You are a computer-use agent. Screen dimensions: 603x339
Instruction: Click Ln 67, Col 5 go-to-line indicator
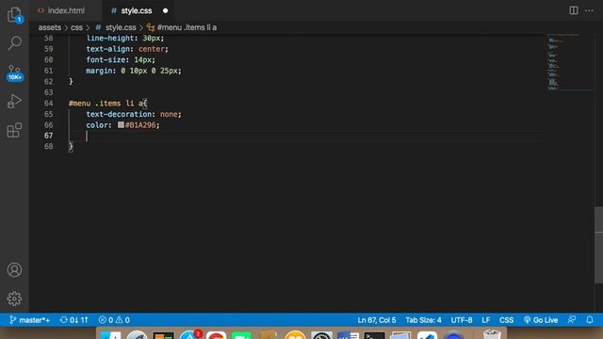click(377, 320)
